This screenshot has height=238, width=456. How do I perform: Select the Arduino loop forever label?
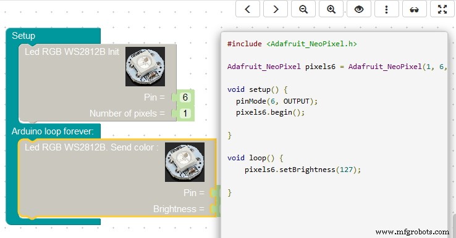(x=53, y=131)
